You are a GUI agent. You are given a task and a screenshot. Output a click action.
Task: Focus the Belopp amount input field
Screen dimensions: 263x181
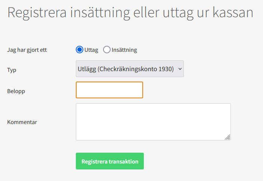(109, 90)
